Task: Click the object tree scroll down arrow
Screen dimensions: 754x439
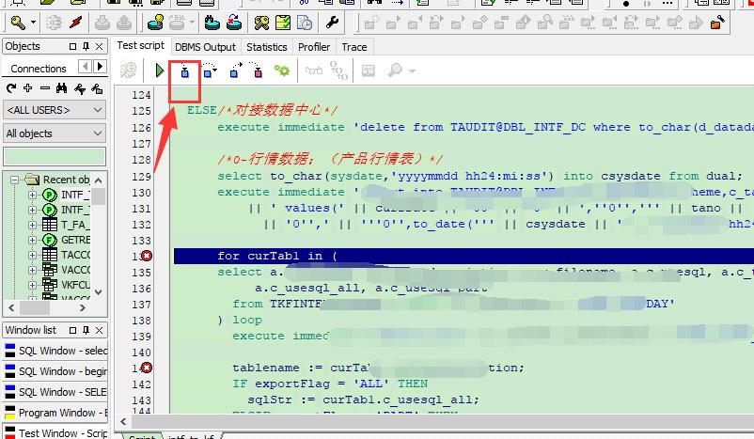Action: point(99,292)
